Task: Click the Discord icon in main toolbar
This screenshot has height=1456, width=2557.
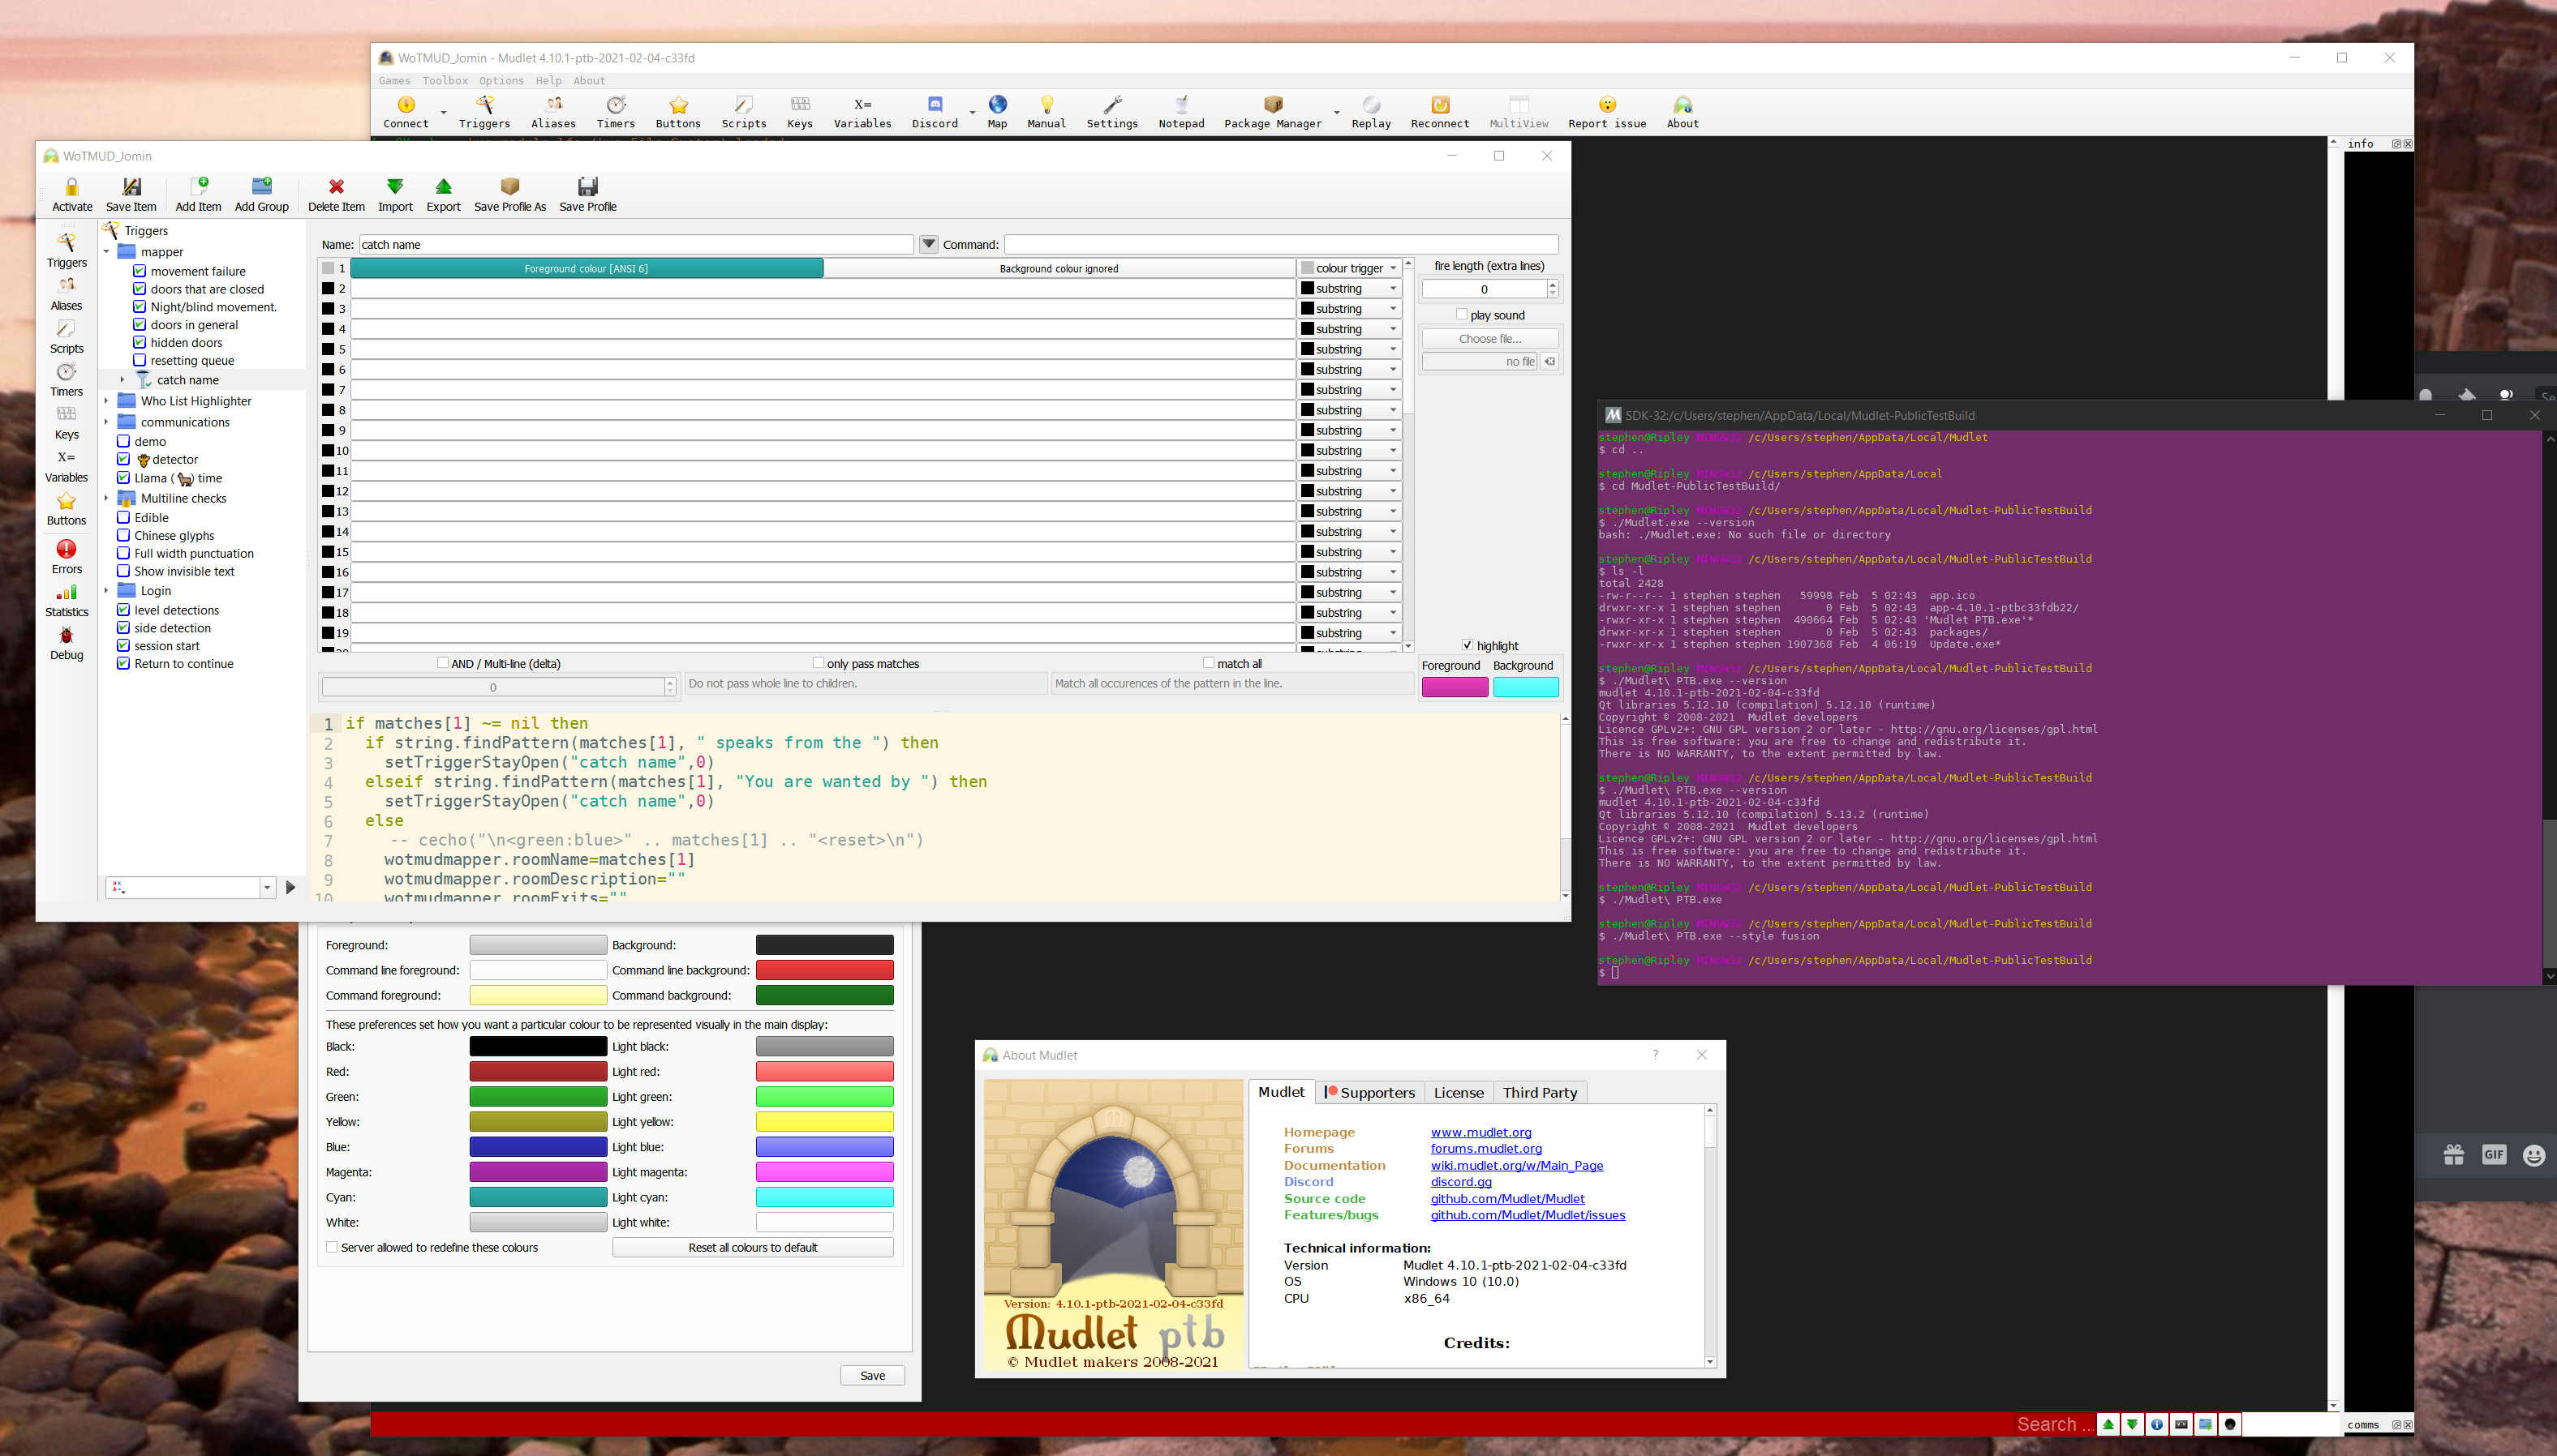Action: [935, 111]
